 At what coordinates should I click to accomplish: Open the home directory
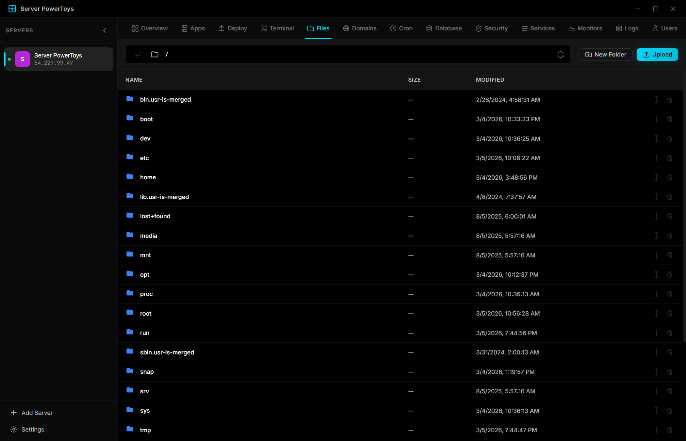pos(148,177)
